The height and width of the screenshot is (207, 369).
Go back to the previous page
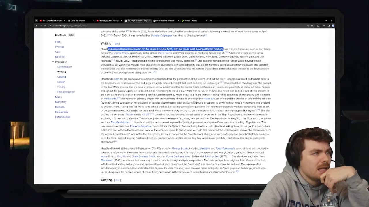(37, 26)
